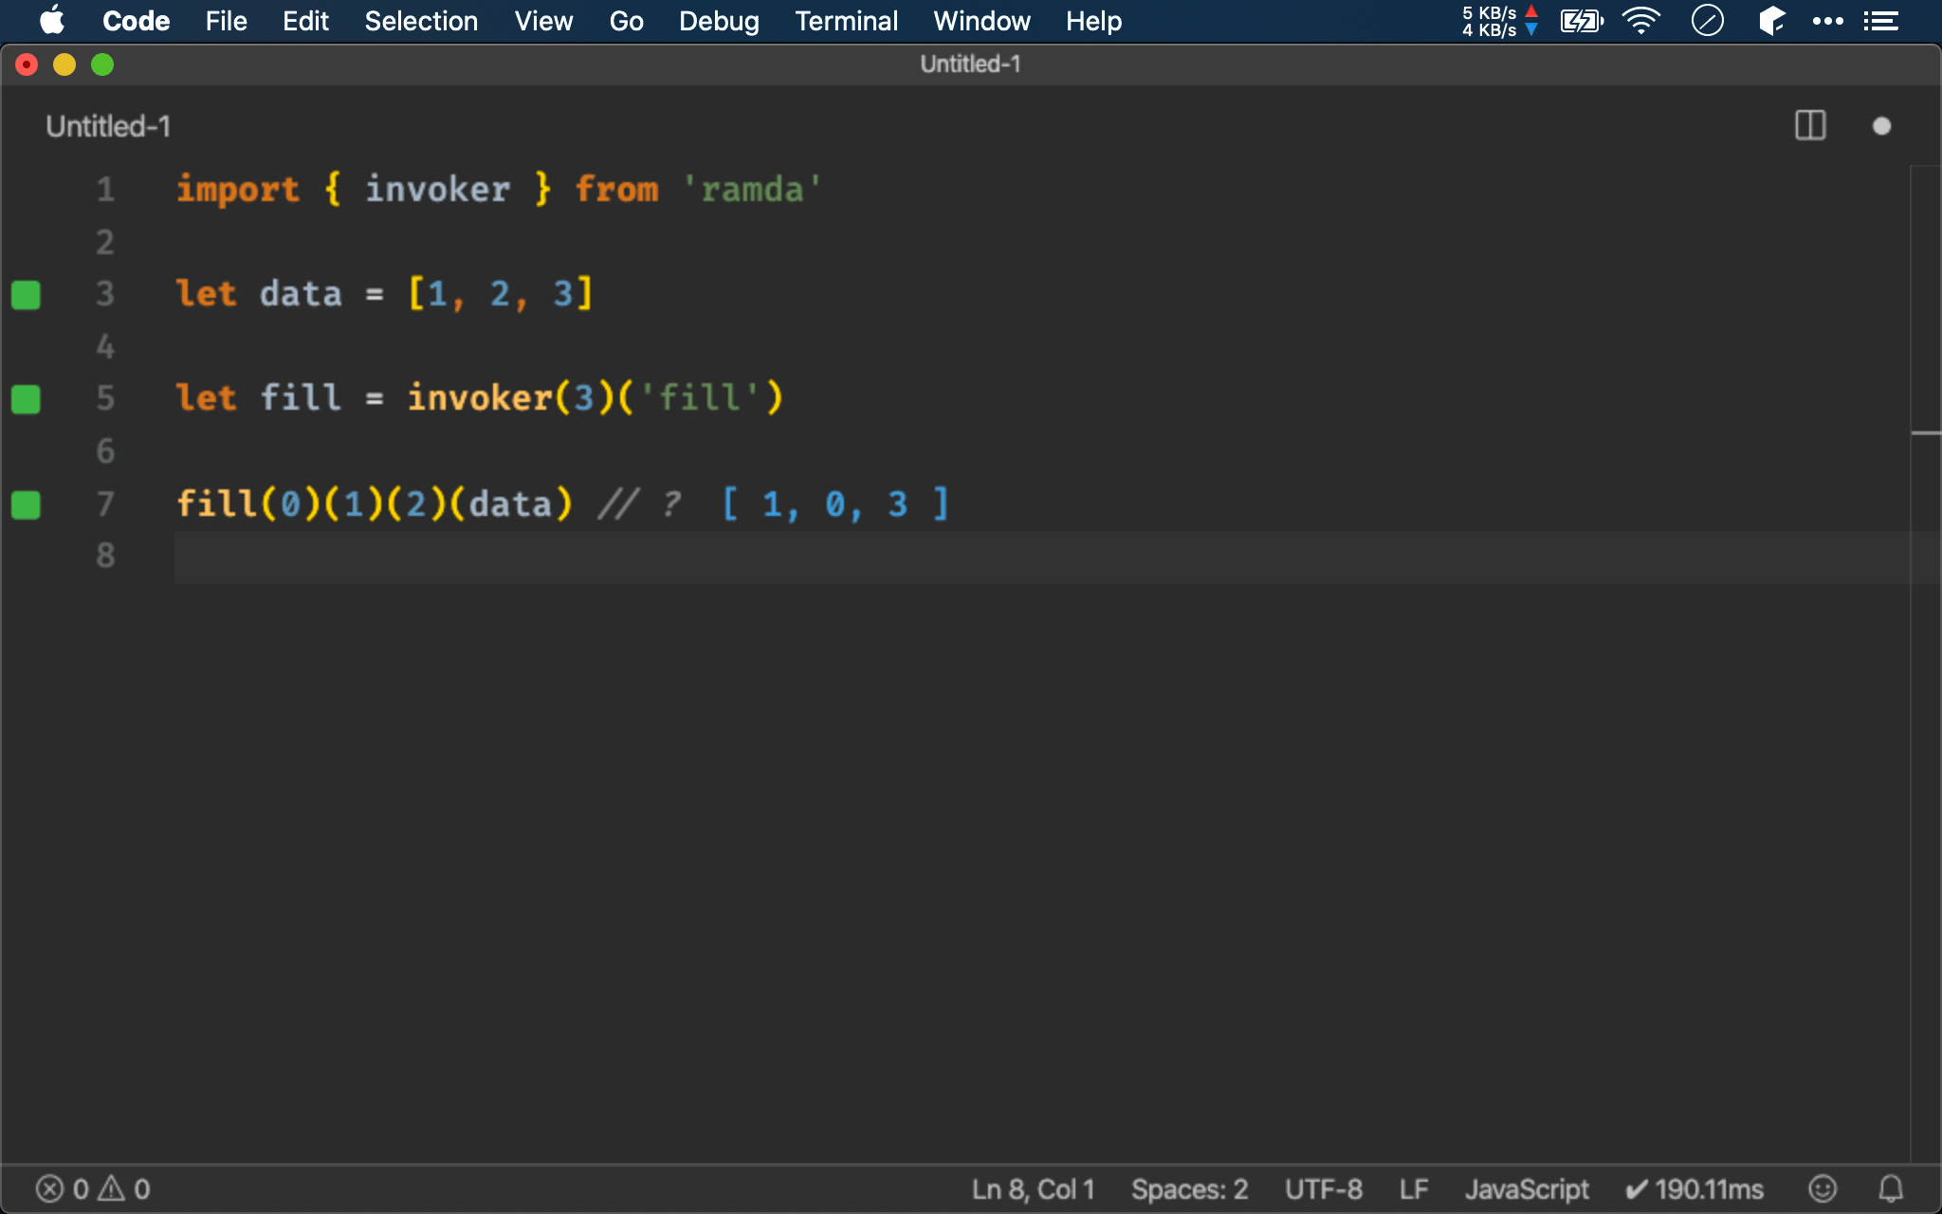Click the Wi-Fi menu bar icon
The height and width of the screenshot is (1214, 1942).
tap(1640, 21)
